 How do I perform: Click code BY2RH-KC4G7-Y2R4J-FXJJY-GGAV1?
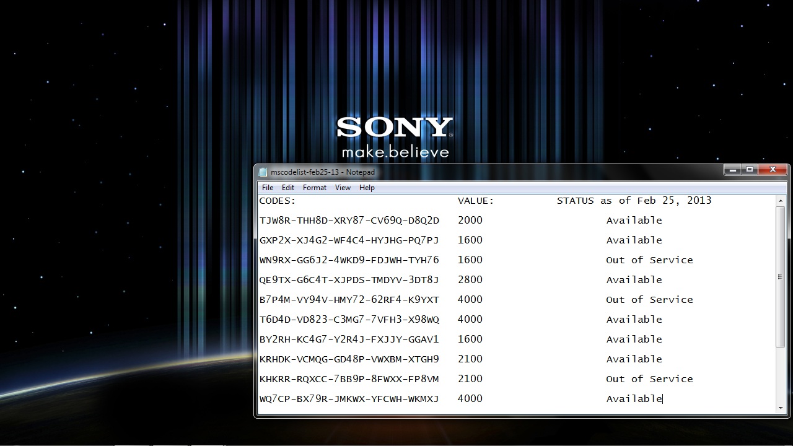point(349,339)
